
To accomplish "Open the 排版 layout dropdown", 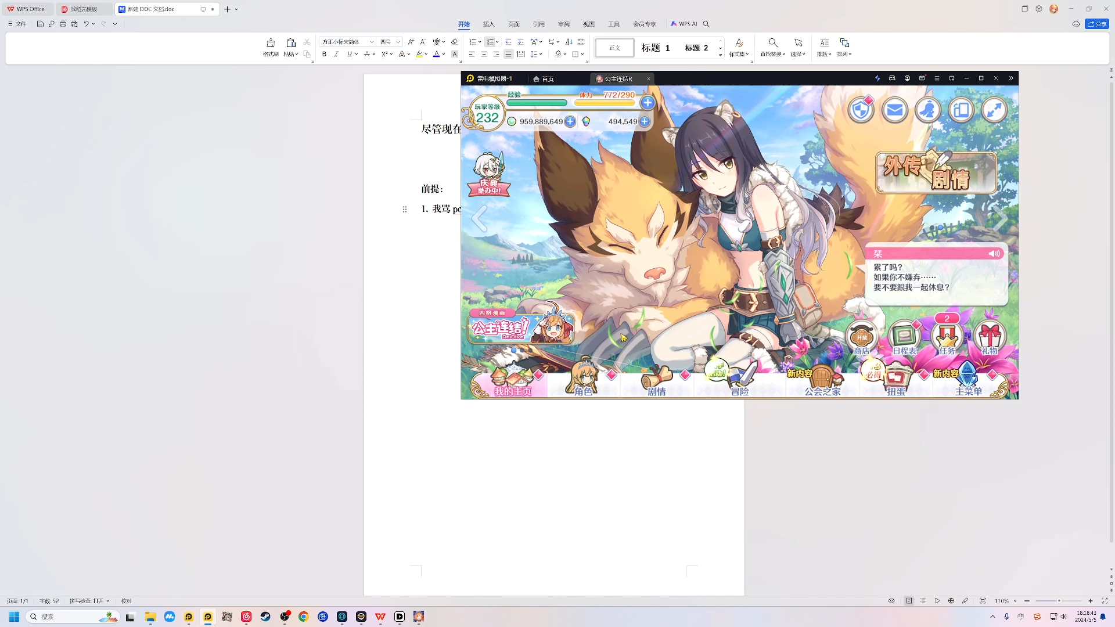I will click(824, 47).
